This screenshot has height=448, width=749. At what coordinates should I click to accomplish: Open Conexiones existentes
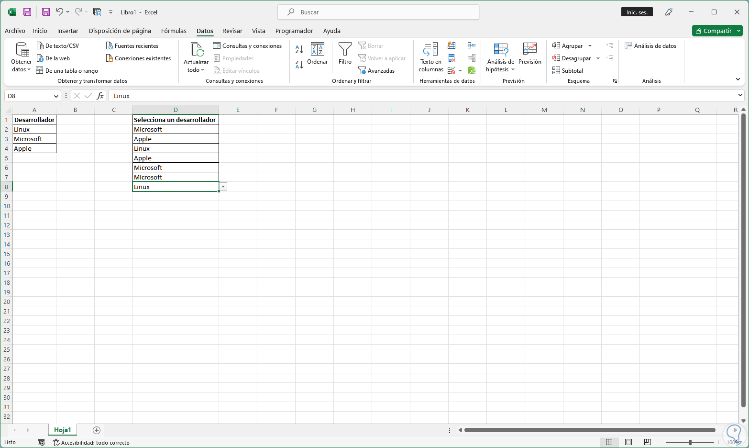[138, 58]
